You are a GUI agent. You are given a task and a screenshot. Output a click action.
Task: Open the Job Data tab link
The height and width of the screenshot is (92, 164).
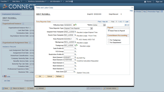click(7, 81)
